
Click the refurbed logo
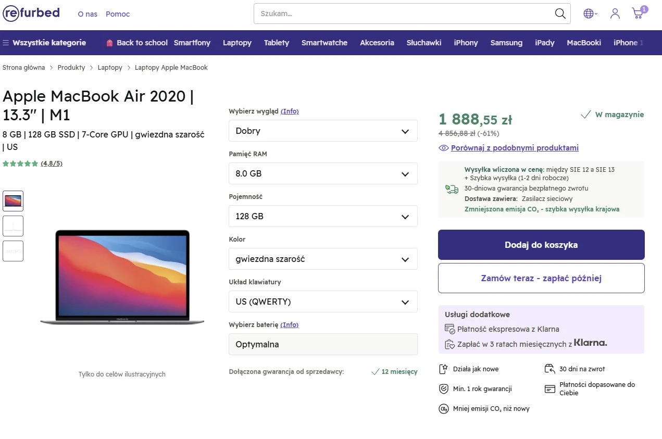(x=31, y=13)
